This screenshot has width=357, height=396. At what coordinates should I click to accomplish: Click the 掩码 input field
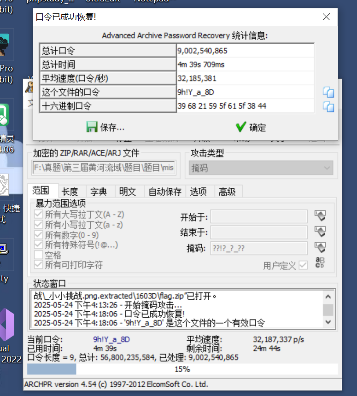(259, 248)
